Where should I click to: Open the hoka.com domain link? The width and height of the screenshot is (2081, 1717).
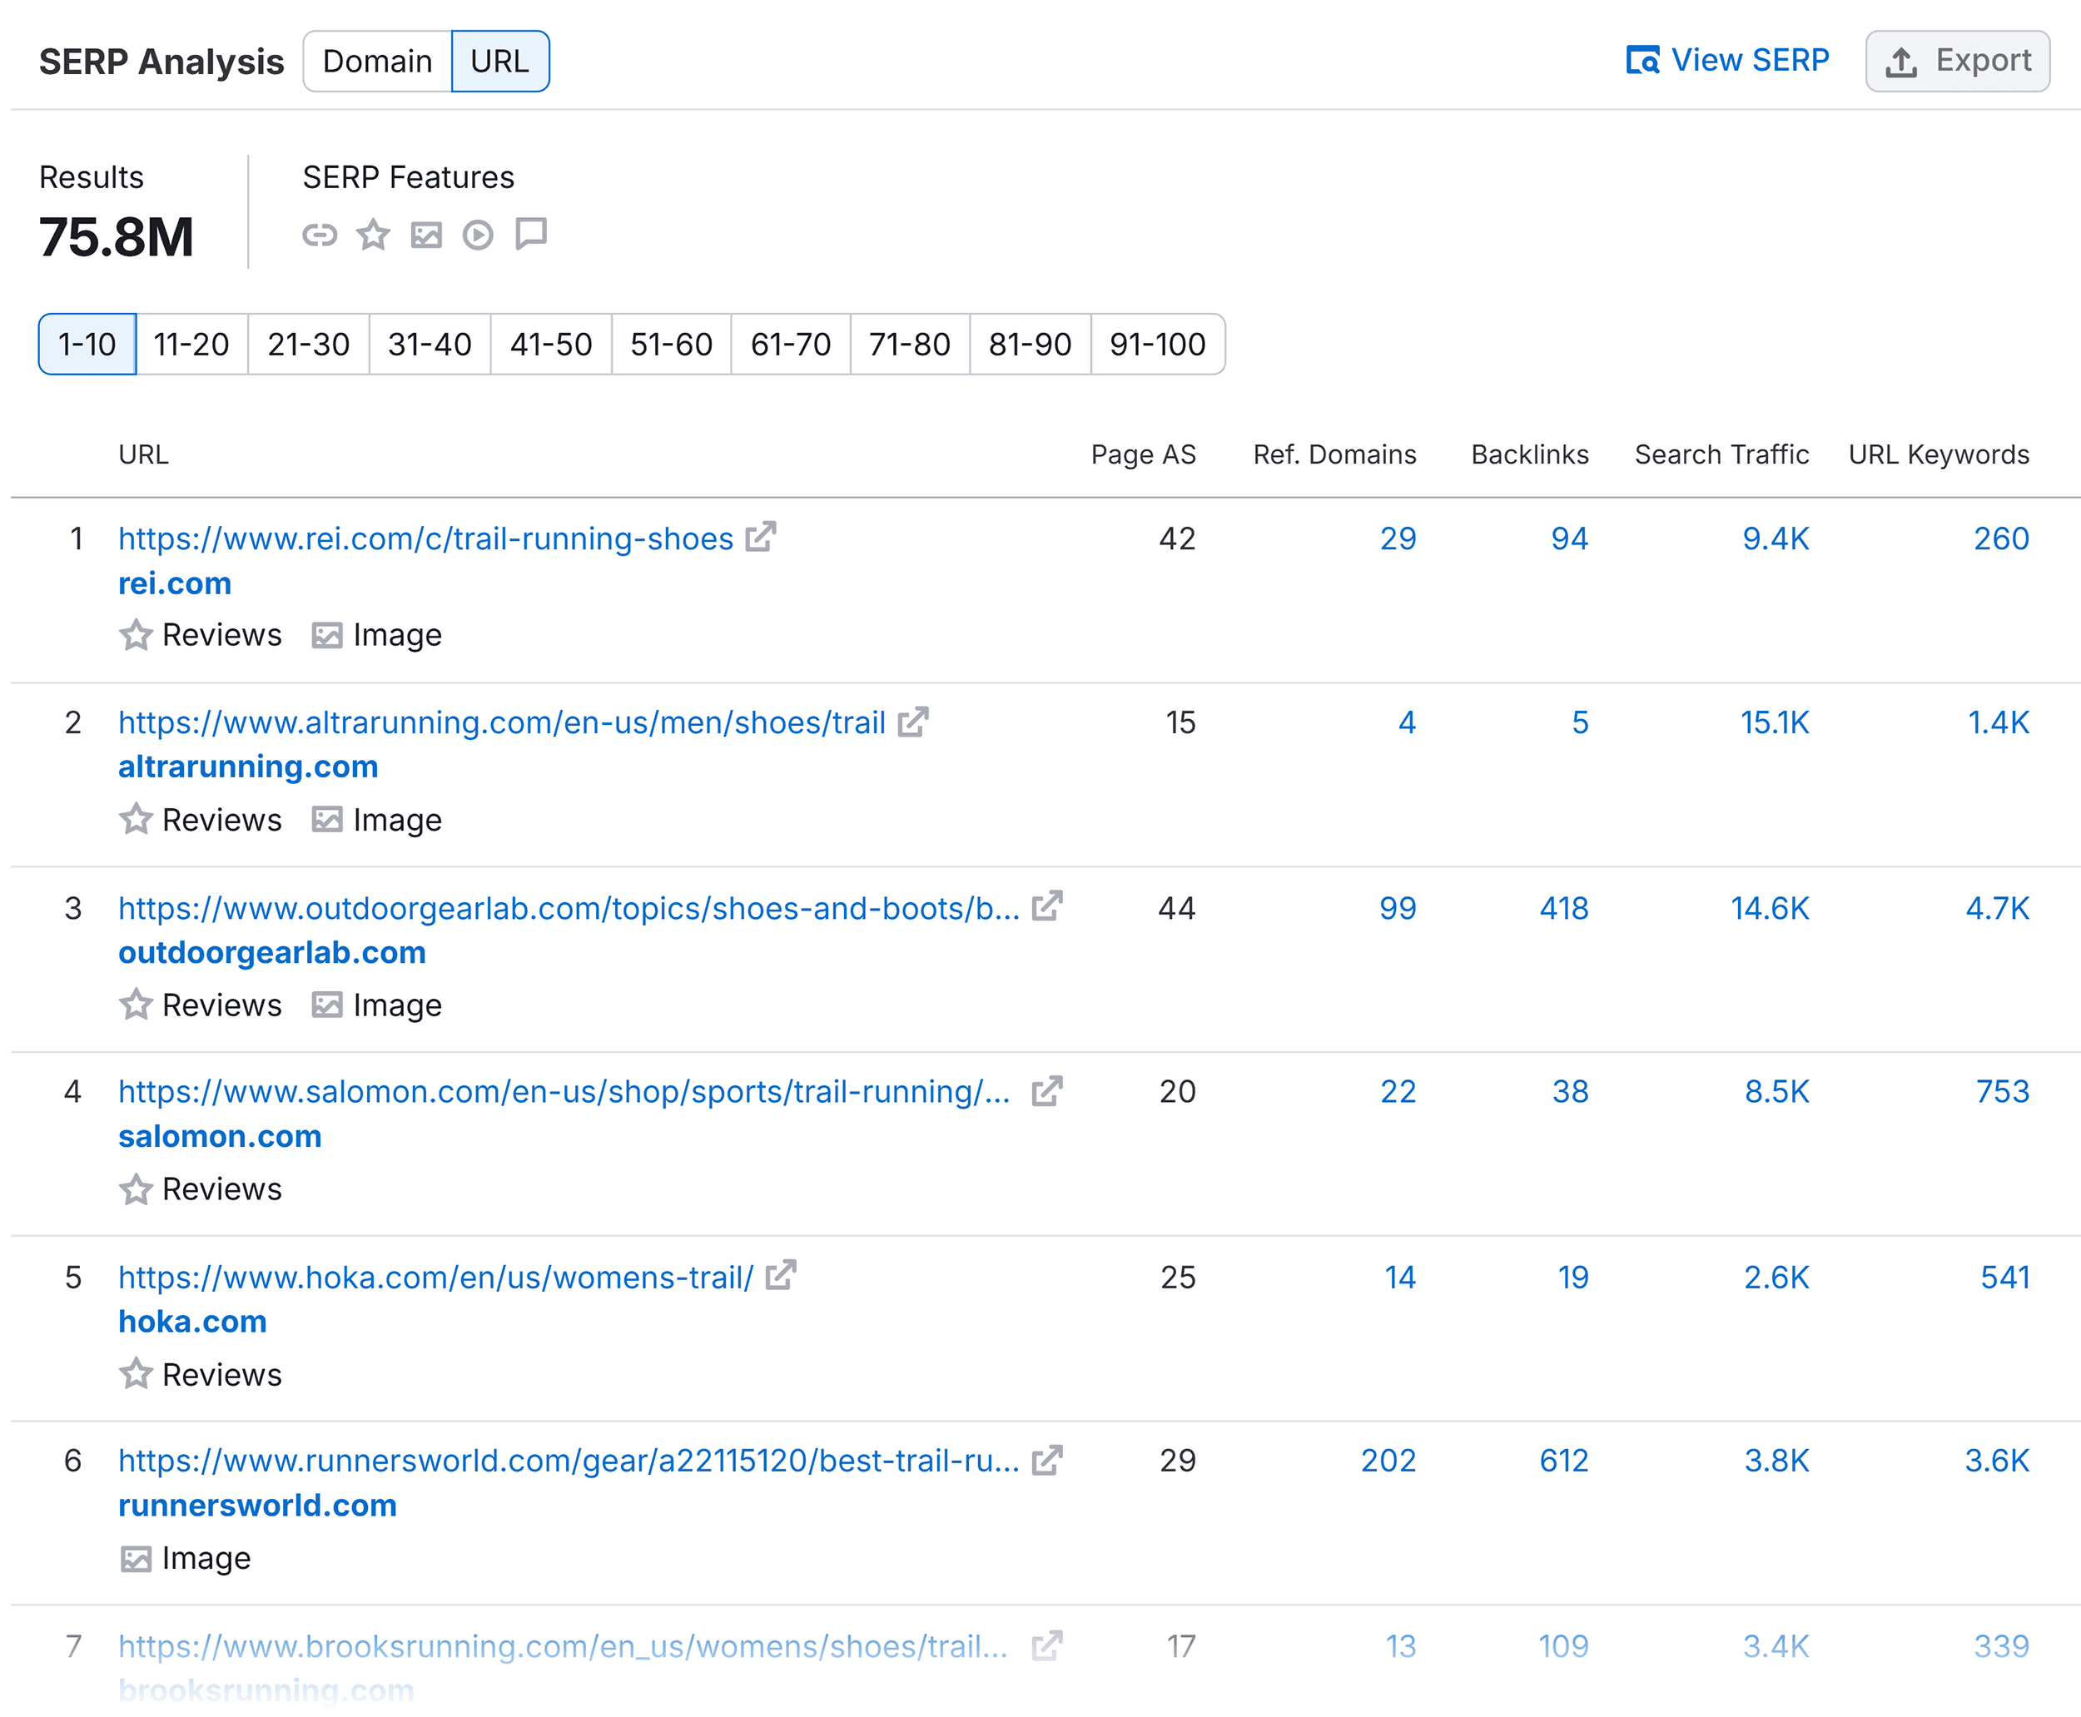coord(193,1322)
